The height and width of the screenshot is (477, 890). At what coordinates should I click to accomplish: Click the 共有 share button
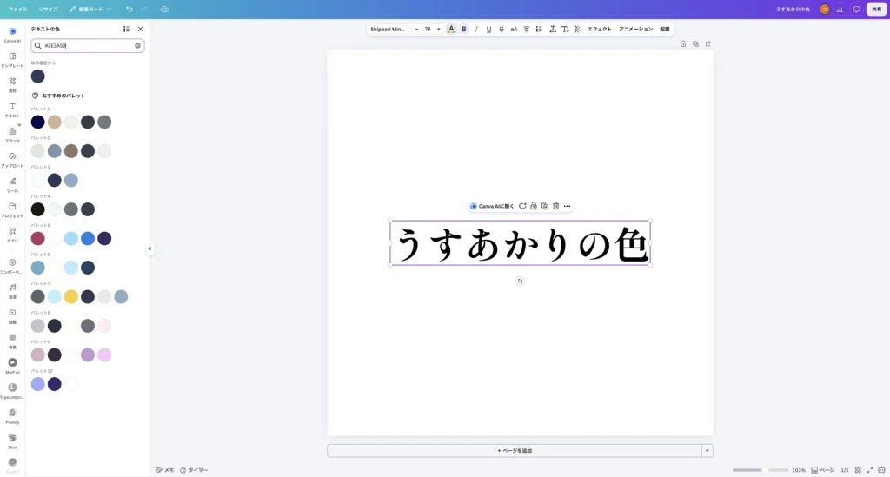876,9
